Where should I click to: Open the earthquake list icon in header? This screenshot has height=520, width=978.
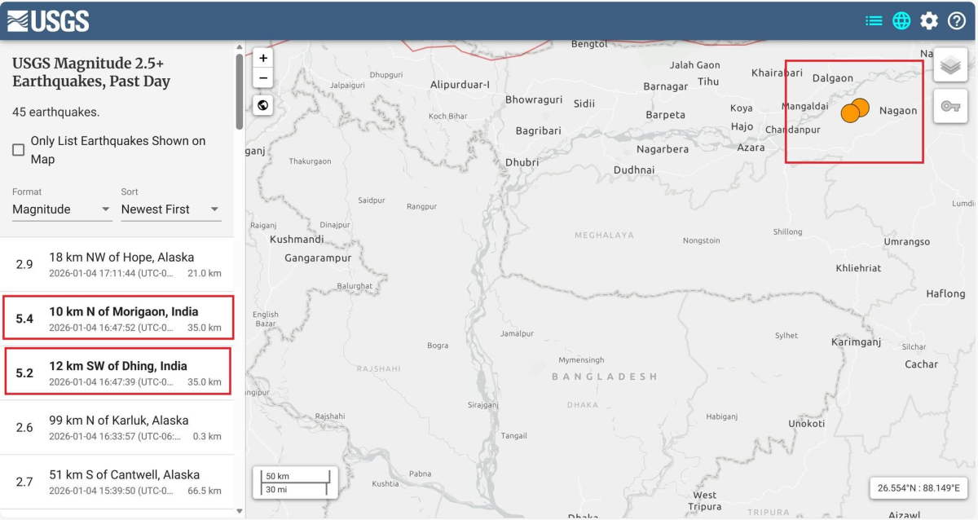coord(874,20)
